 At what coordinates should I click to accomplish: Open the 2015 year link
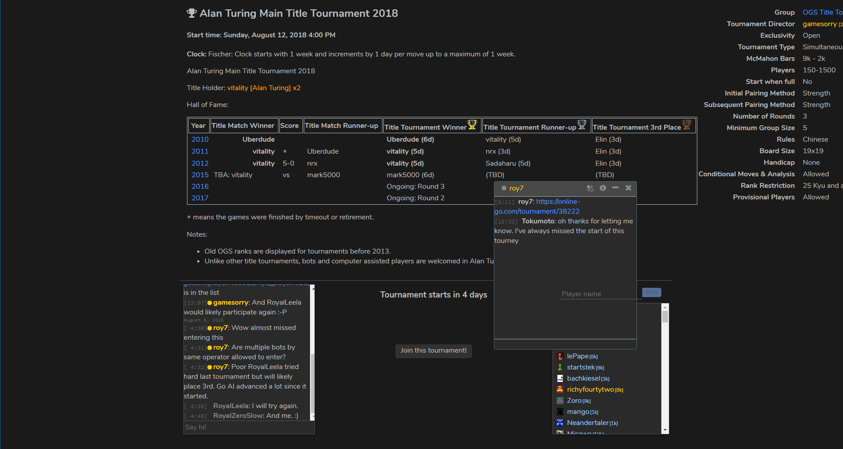[200, 175]
